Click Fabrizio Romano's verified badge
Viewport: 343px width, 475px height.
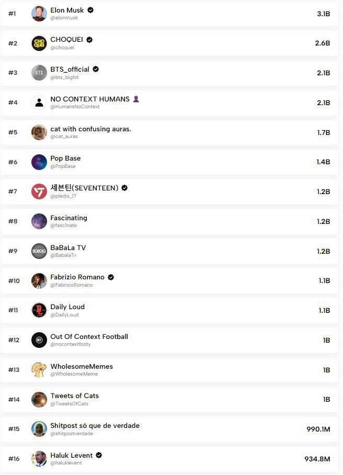[x=111, y=277]
